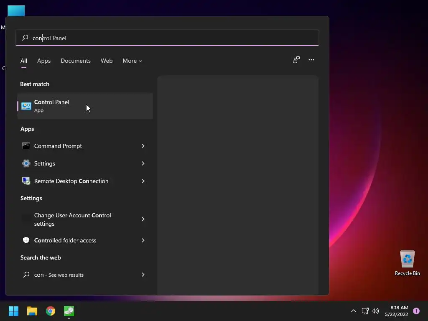
Task: Expand the Remote Desktop Connection arrow
Action: click(143, 181)
